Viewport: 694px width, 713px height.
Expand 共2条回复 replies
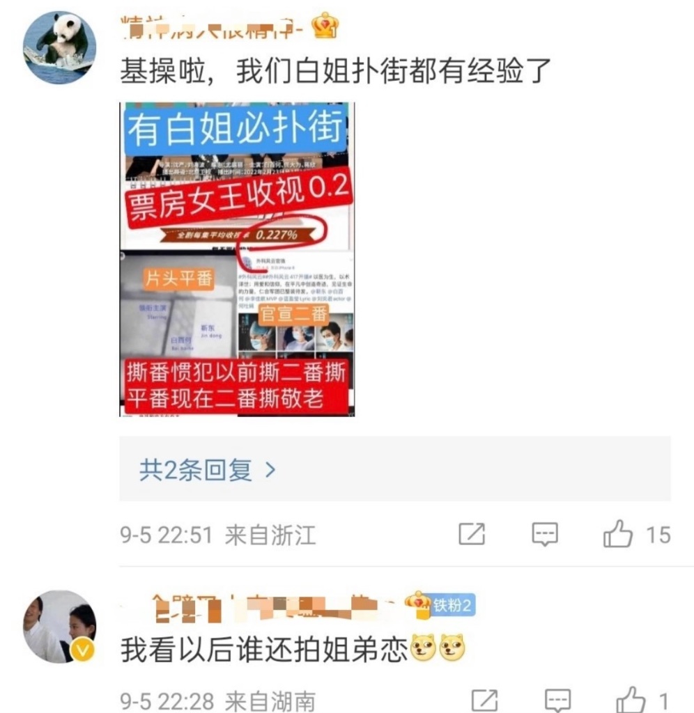[394, 469]
